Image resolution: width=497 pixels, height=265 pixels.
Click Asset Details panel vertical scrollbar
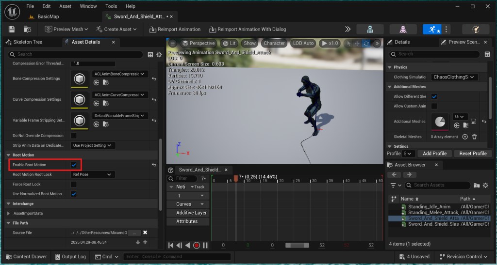(160, 174)
